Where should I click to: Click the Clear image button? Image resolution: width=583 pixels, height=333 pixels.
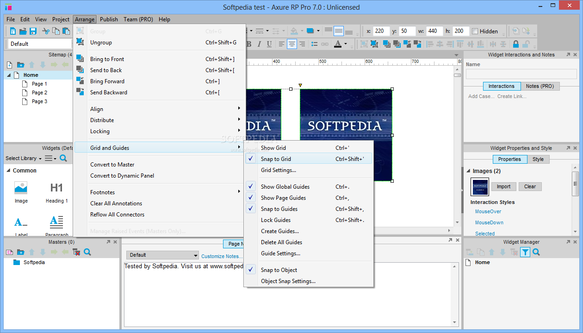[530, 187]
